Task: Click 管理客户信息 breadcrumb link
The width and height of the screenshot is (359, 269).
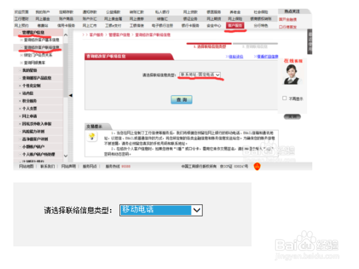Action: (x=119, y=35)
